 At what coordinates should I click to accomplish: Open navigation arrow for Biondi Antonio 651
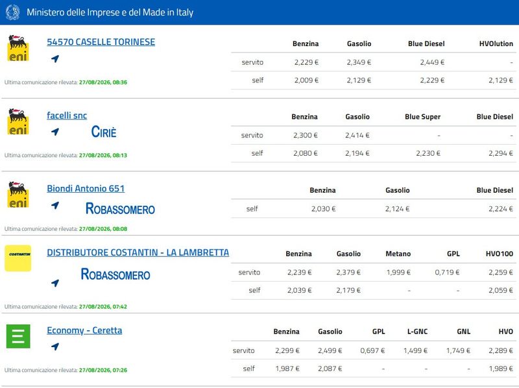tap(55, 205)
